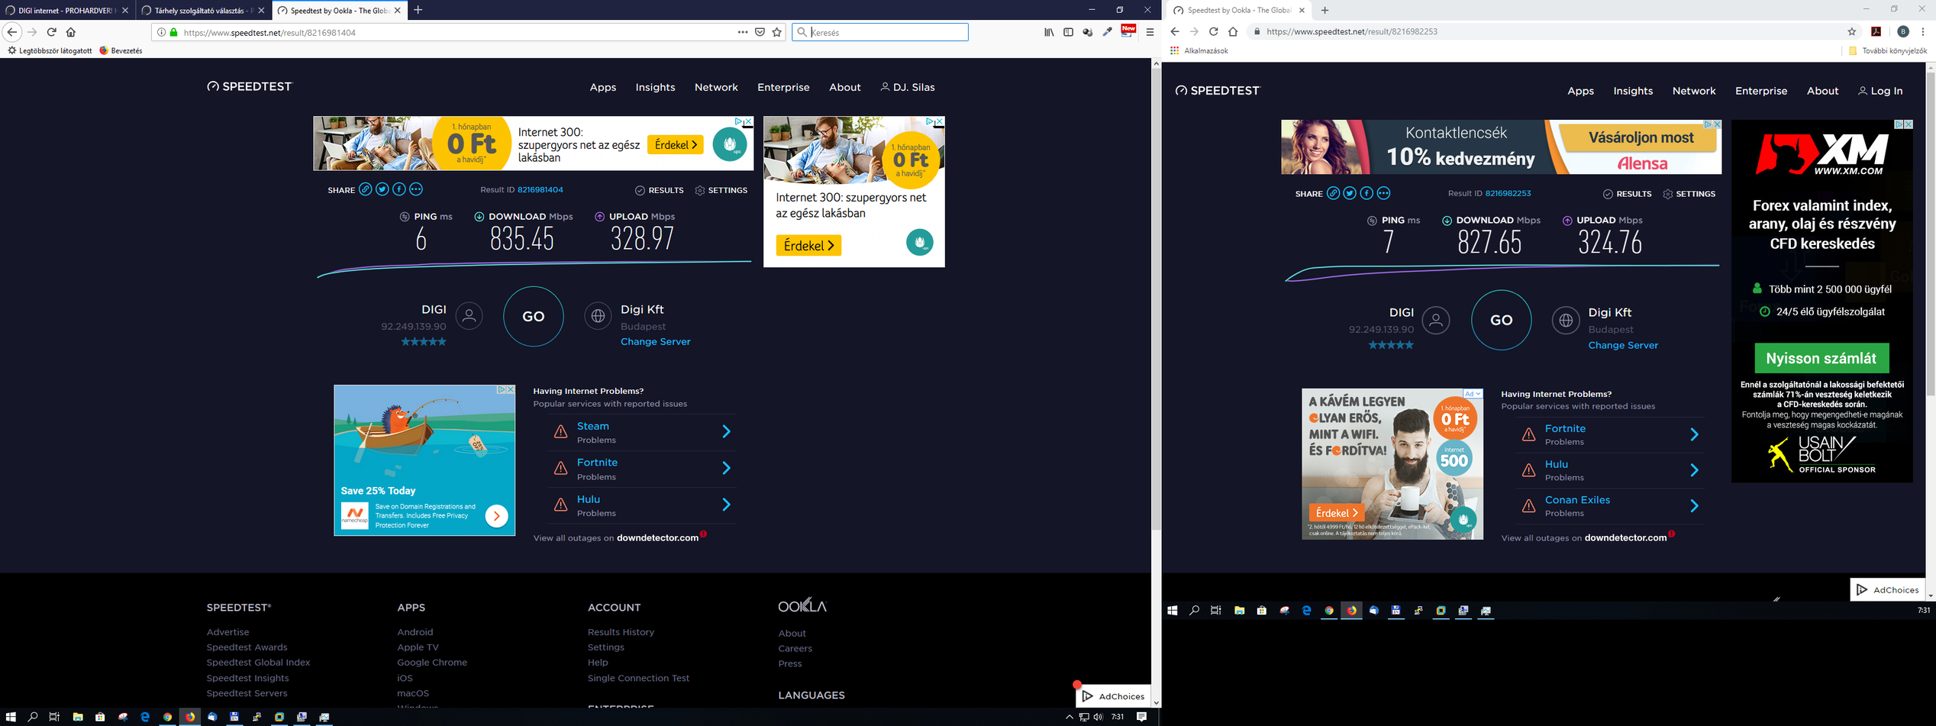Screen dimensions: 1936x726
Task: Expand Hulu problems row in Firefox window
Action: (x=641, y=505)
